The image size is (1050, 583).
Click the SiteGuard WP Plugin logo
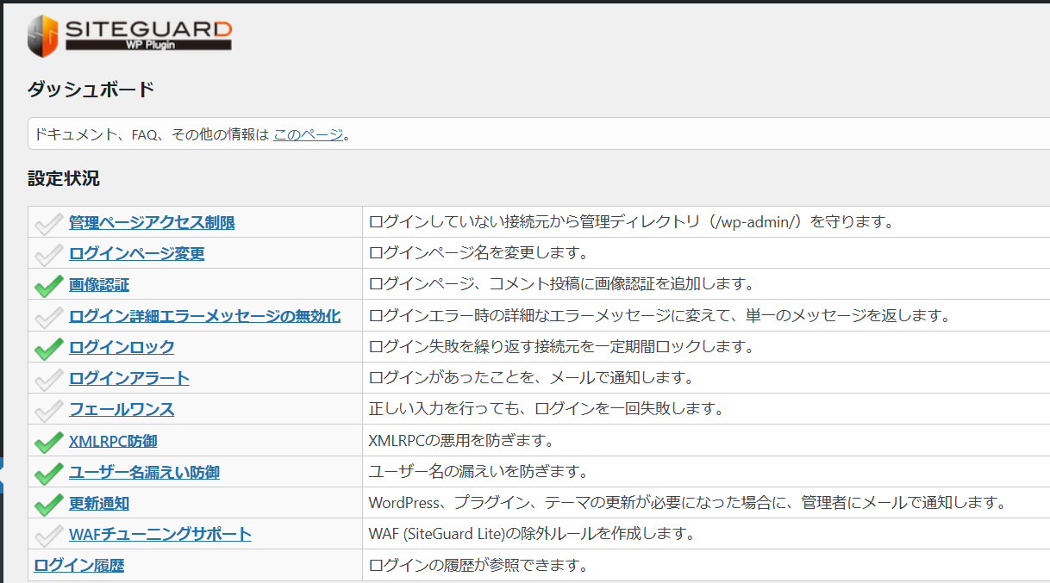[129, 33]
